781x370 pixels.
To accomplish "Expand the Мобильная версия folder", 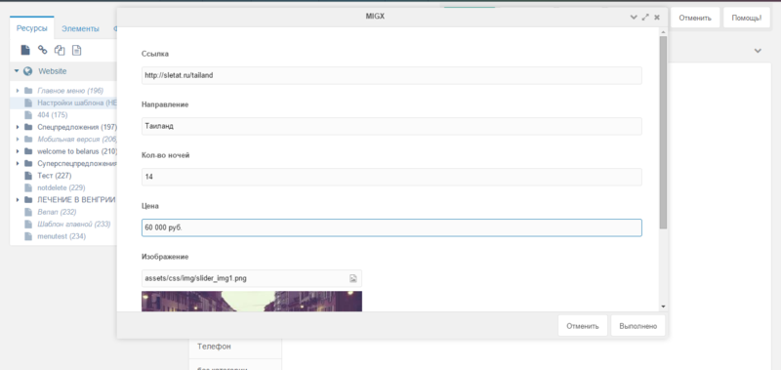I will (18, 140).
